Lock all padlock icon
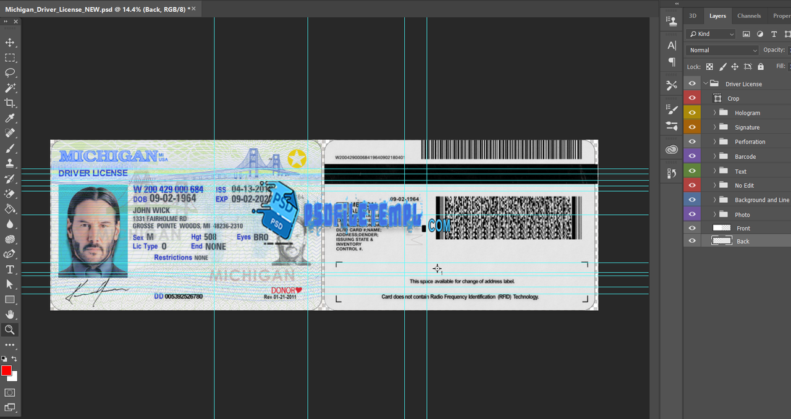The image size is (791, 419). [761, 67]
